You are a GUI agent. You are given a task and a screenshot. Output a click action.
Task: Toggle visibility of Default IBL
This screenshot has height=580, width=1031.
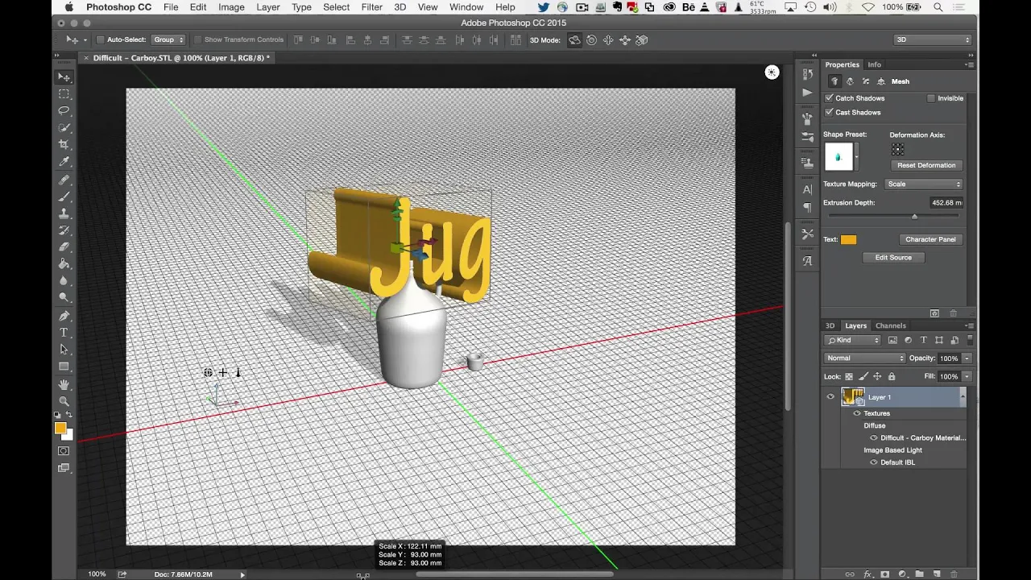click(x=873, y=462)
